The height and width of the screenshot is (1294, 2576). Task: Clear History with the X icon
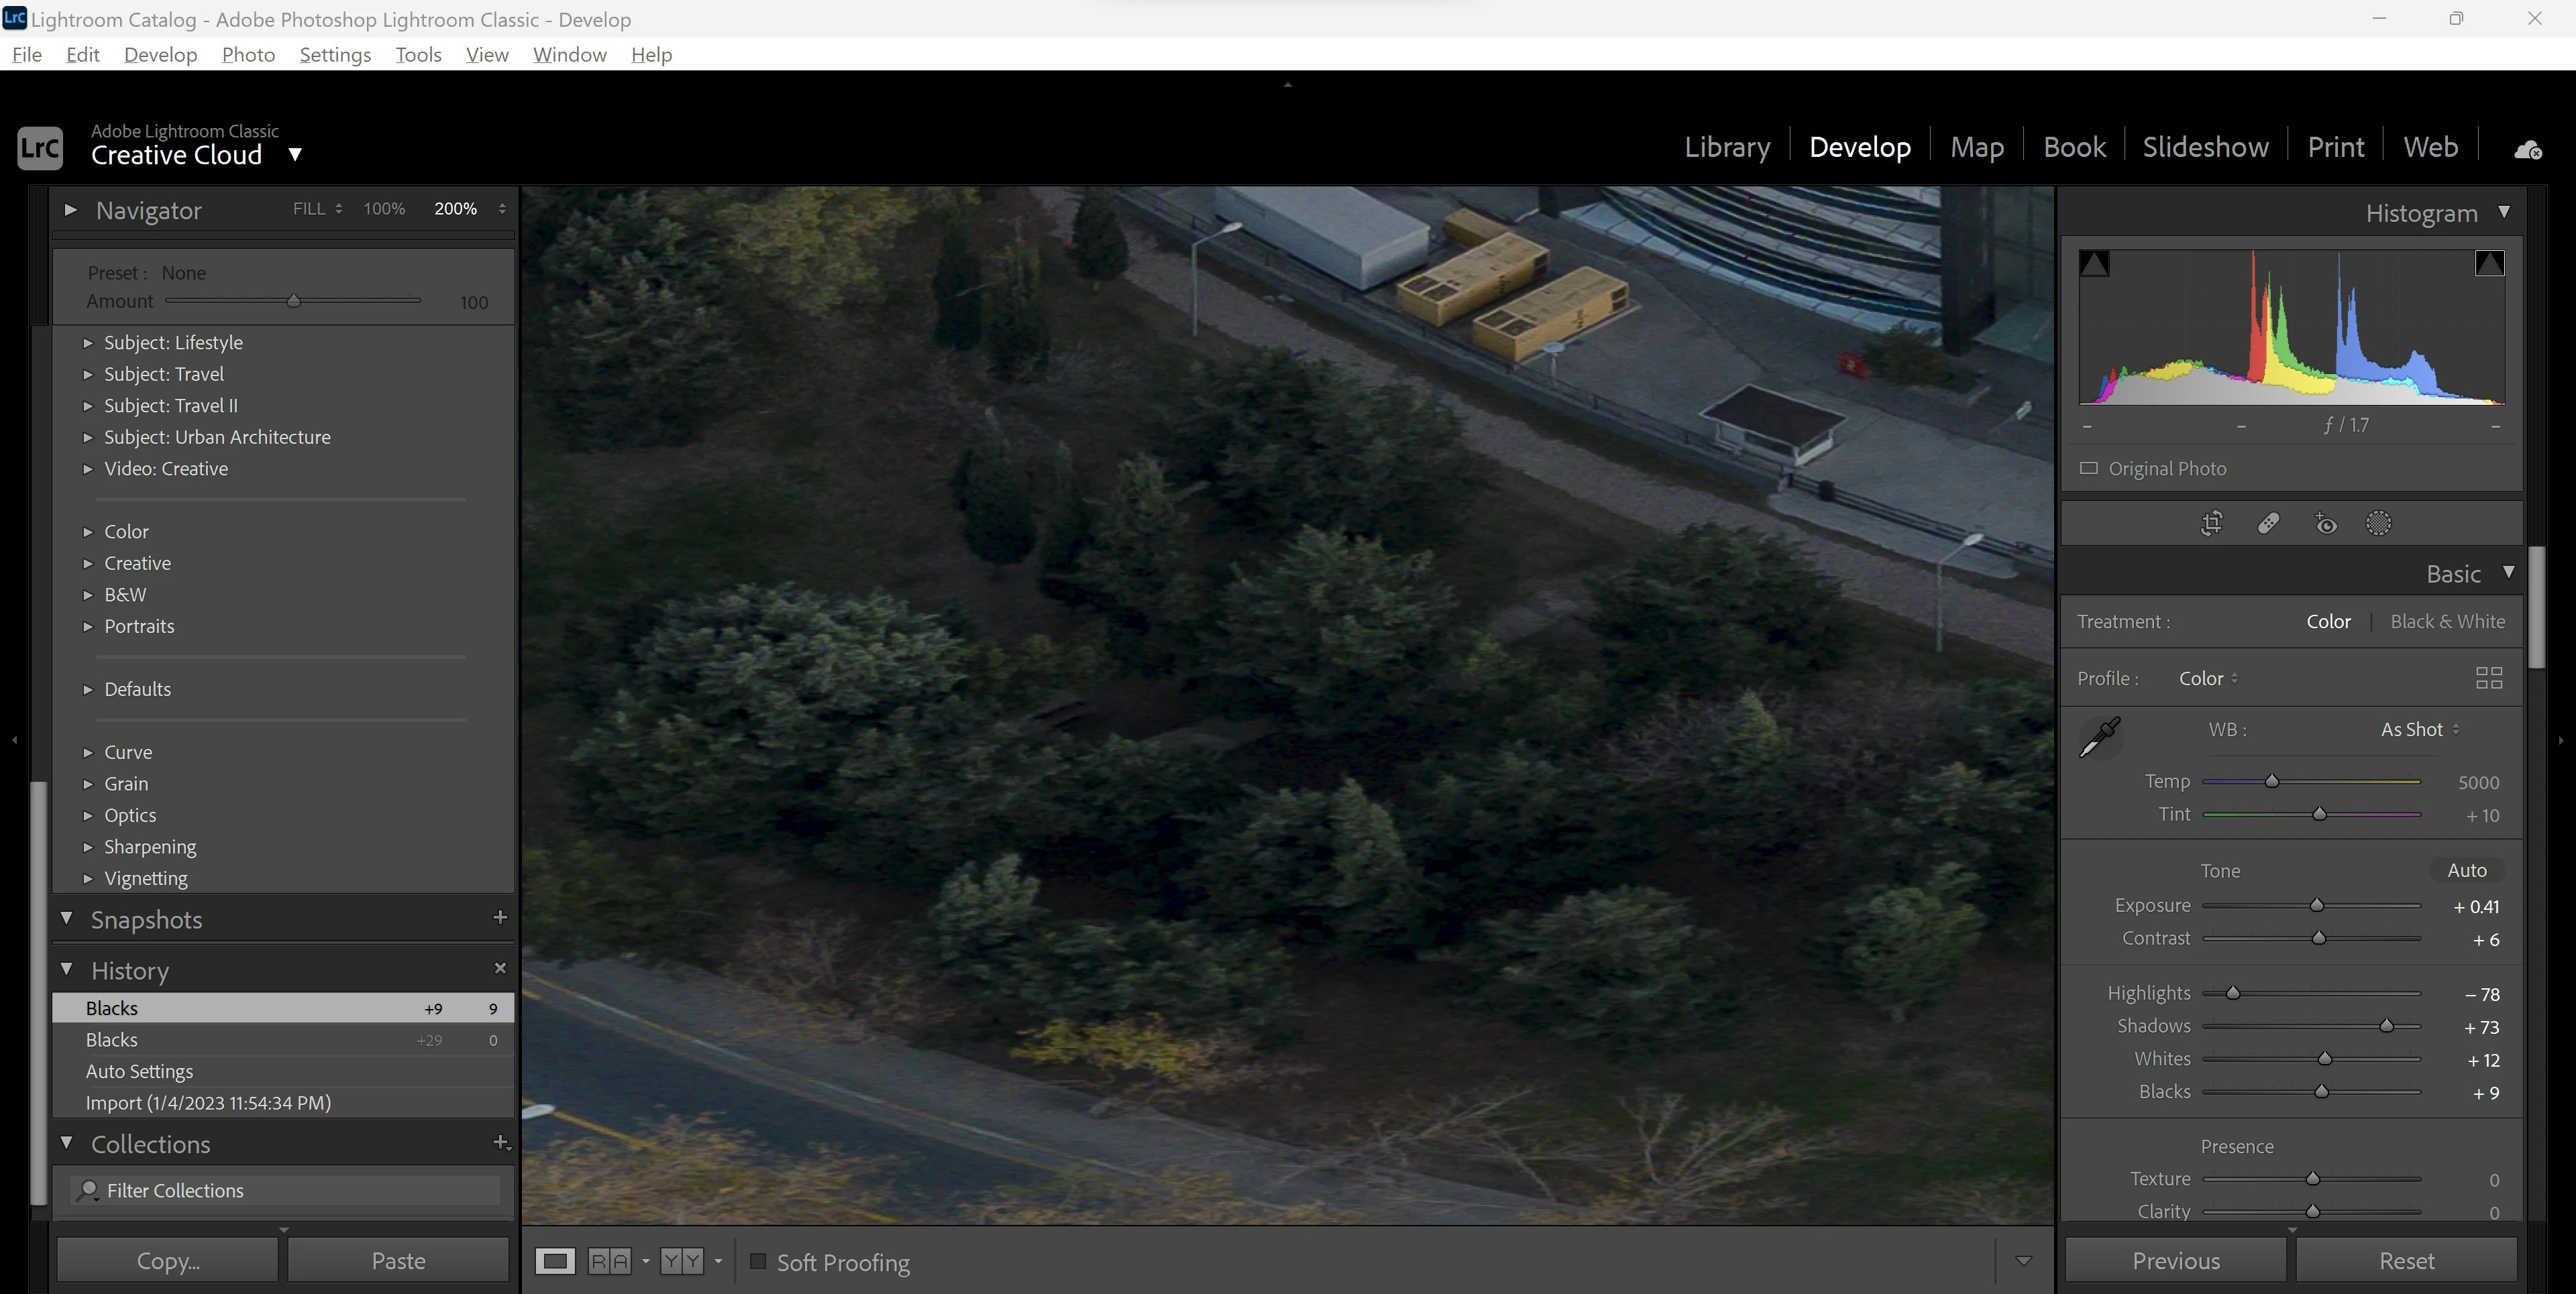pyautogui.click(x=500, y=968)
